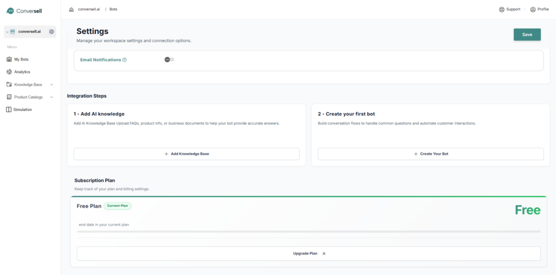
Task: Click the Simulation sidebar icon
Action: pos(9,109)
